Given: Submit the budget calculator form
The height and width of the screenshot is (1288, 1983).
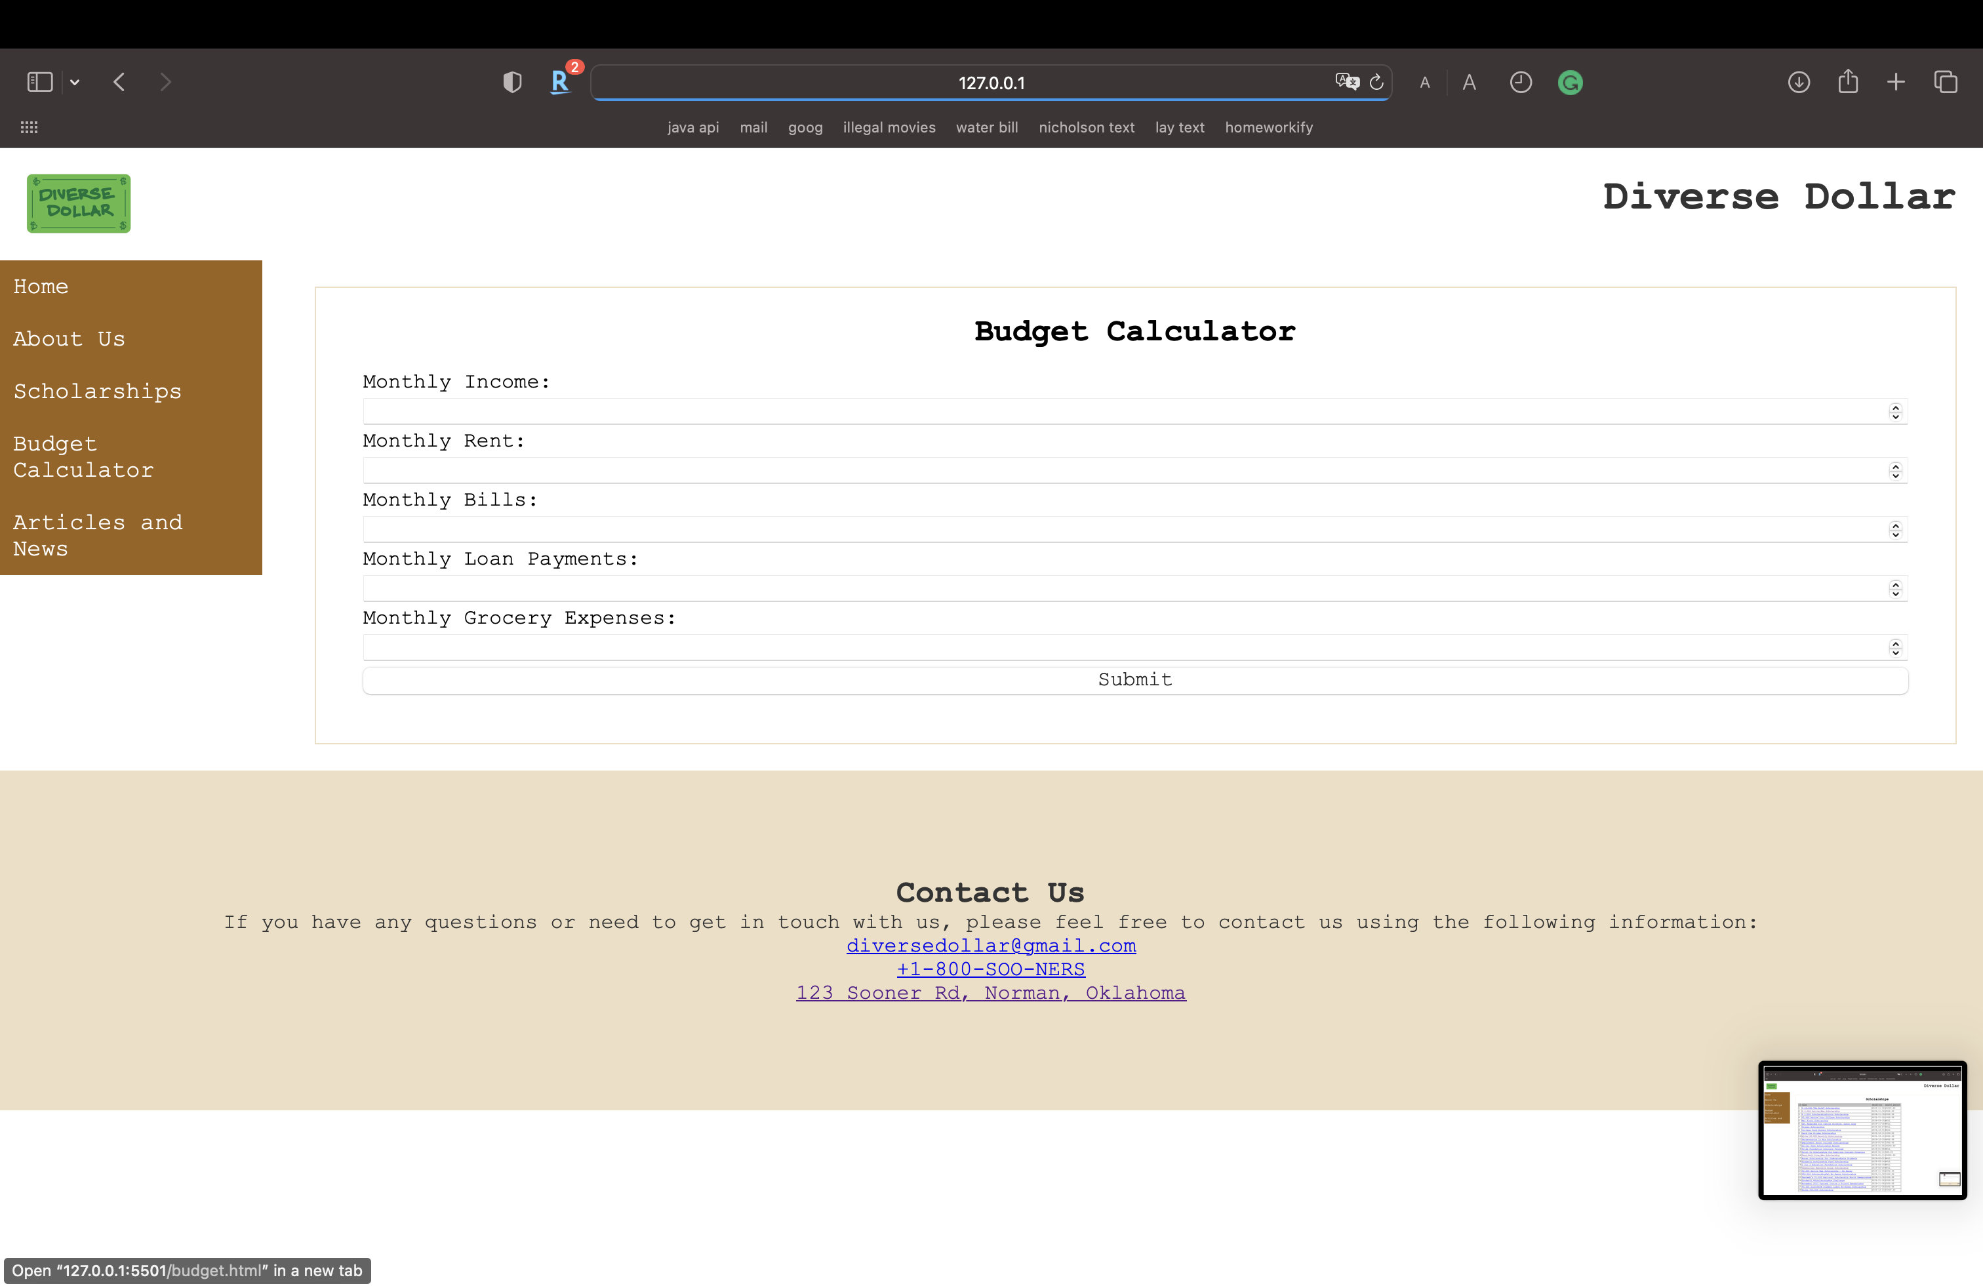Looking at the screenshot, I should tap(1135, 680).
